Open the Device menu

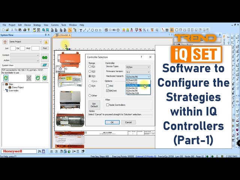(x=27, y=25)
